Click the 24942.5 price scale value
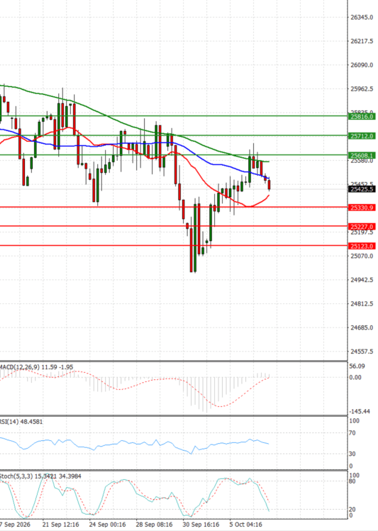 click(x=362, y=280)
